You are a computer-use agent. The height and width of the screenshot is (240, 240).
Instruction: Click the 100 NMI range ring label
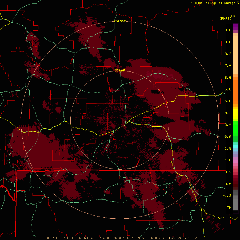pos(120,21)
